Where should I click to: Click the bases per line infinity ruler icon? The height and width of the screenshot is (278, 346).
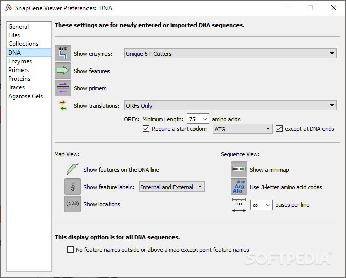point(239,205)
